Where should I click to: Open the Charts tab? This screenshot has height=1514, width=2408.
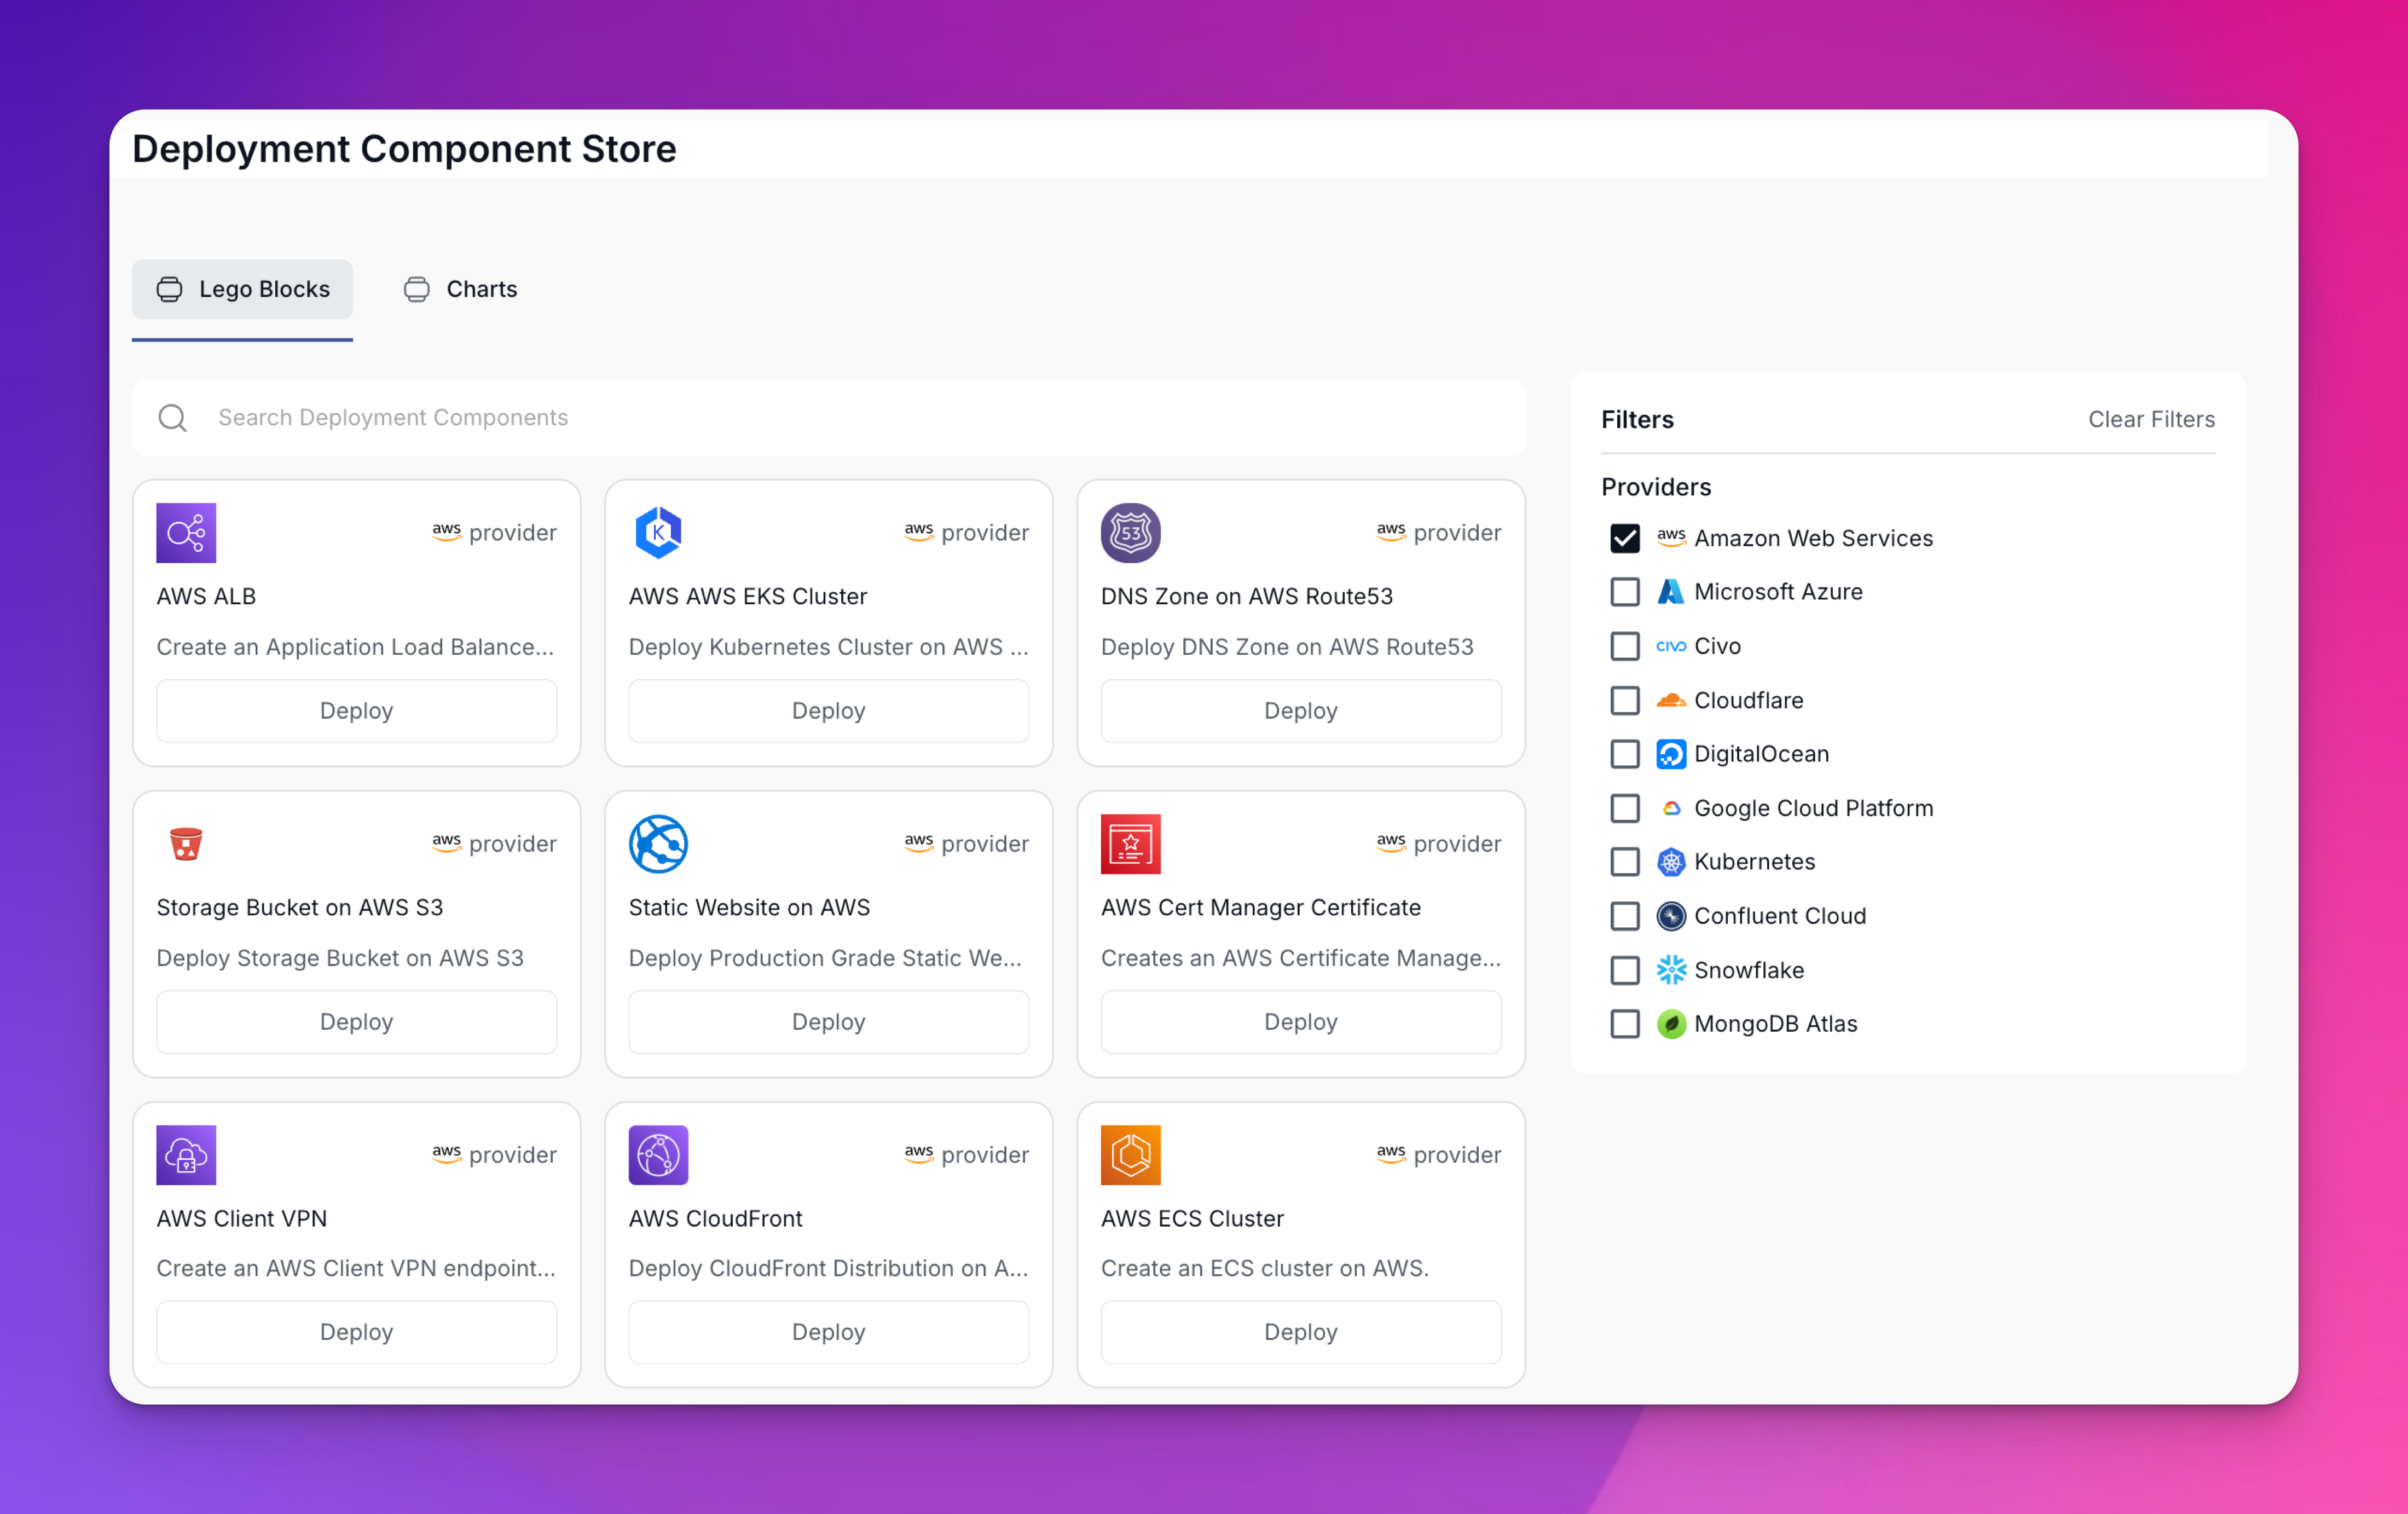pyautogui.click(x=460, y=290)
